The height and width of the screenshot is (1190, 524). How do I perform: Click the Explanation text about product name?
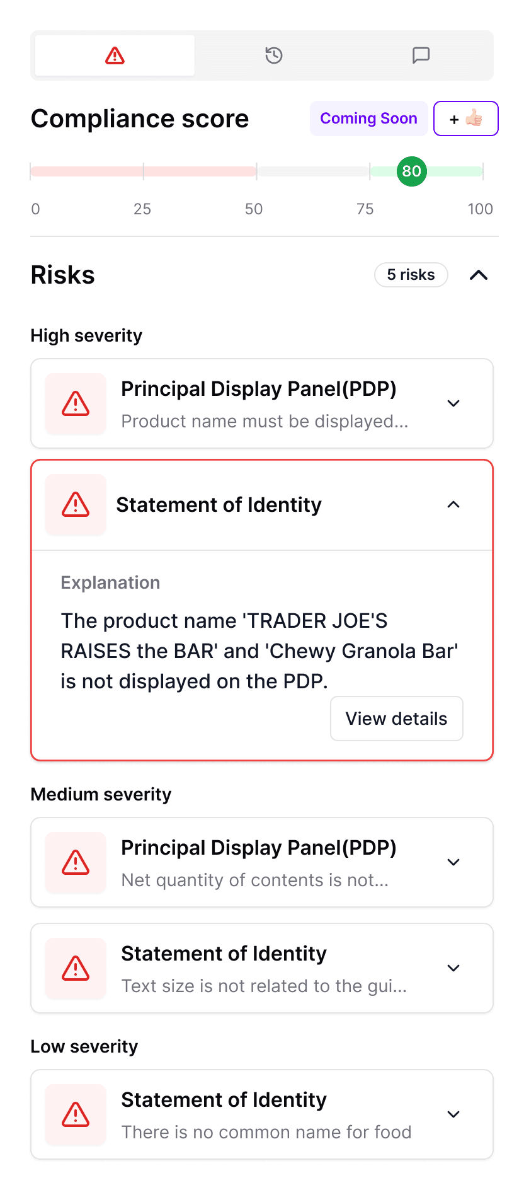coord(258,651)
